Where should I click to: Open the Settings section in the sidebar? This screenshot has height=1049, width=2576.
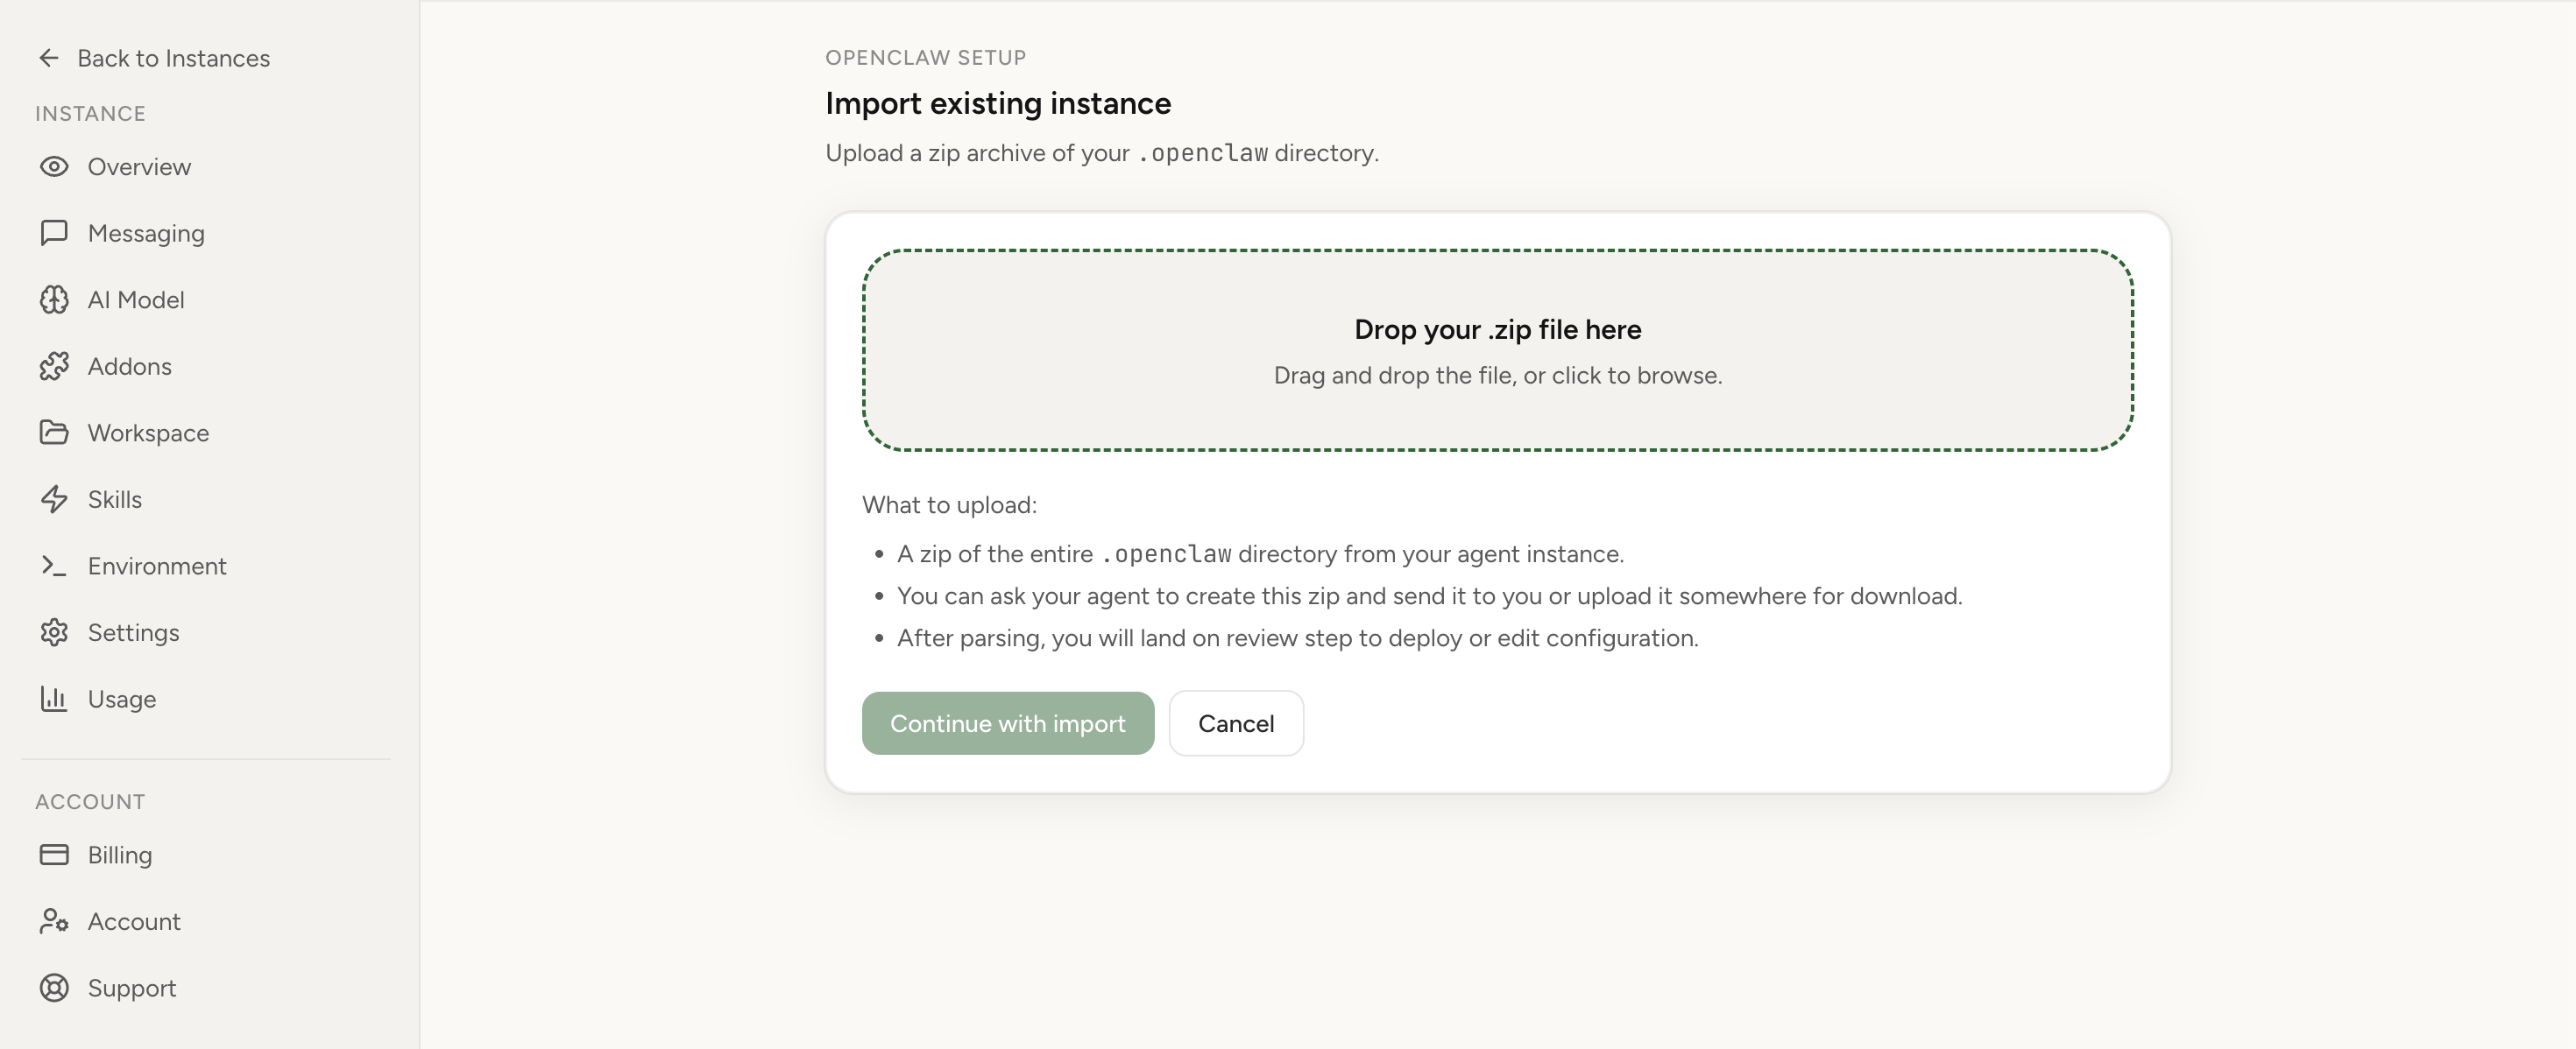click(134, 632)
